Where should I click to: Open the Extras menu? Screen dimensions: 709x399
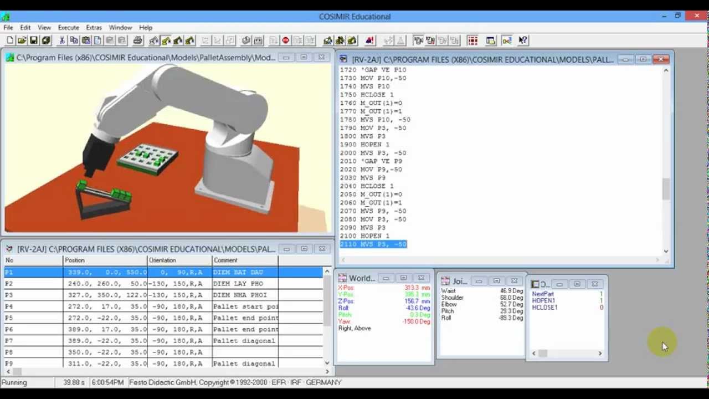tap(94, 27)
